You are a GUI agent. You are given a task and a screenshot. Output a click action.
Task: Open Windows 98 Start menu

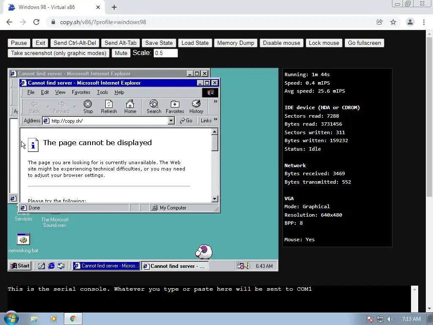[19, 266]
